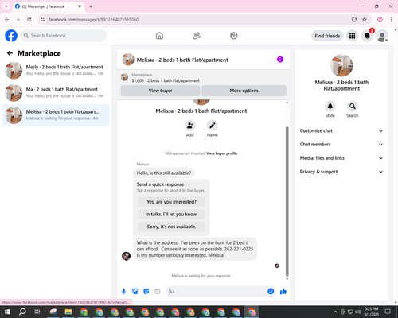
Task: Send quick response "Yes, are you interested?"
Action: [x=171, y=202]
